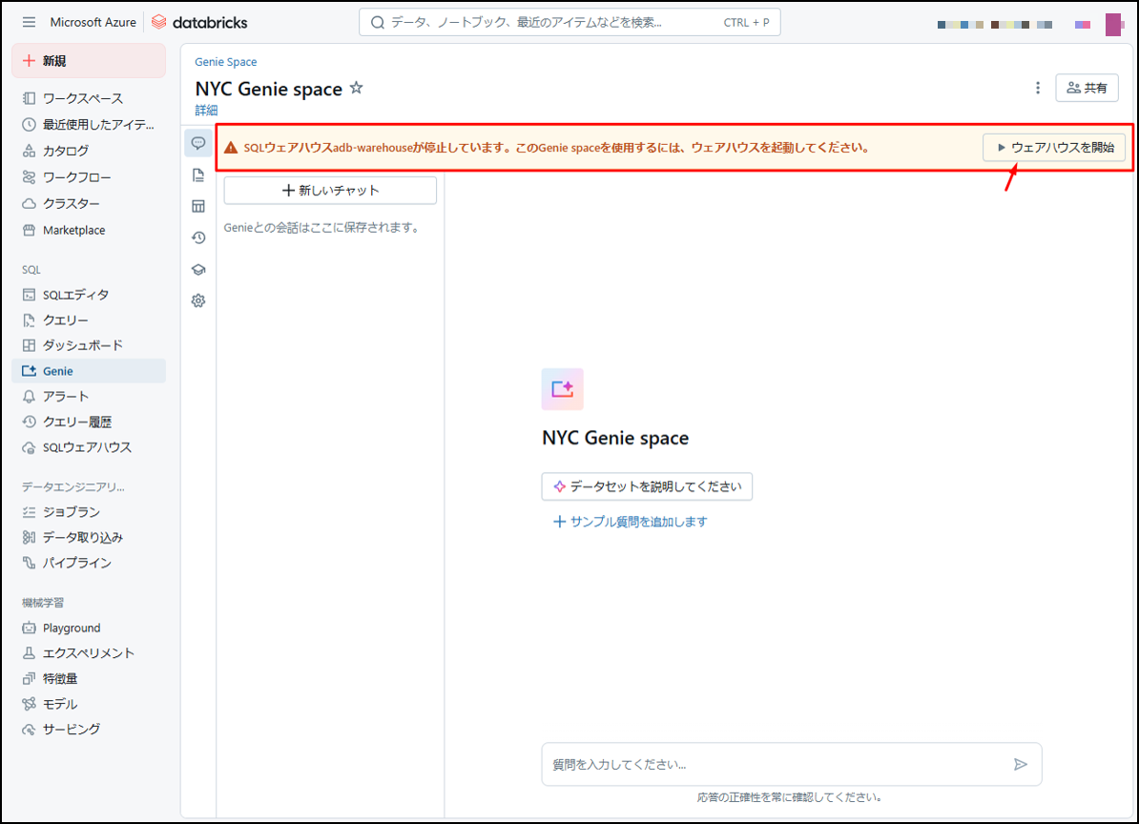The height and width of the screenshot is (824, 1139).
Task: Click the NYC Genie space page title
Action: tap(269, 89)
